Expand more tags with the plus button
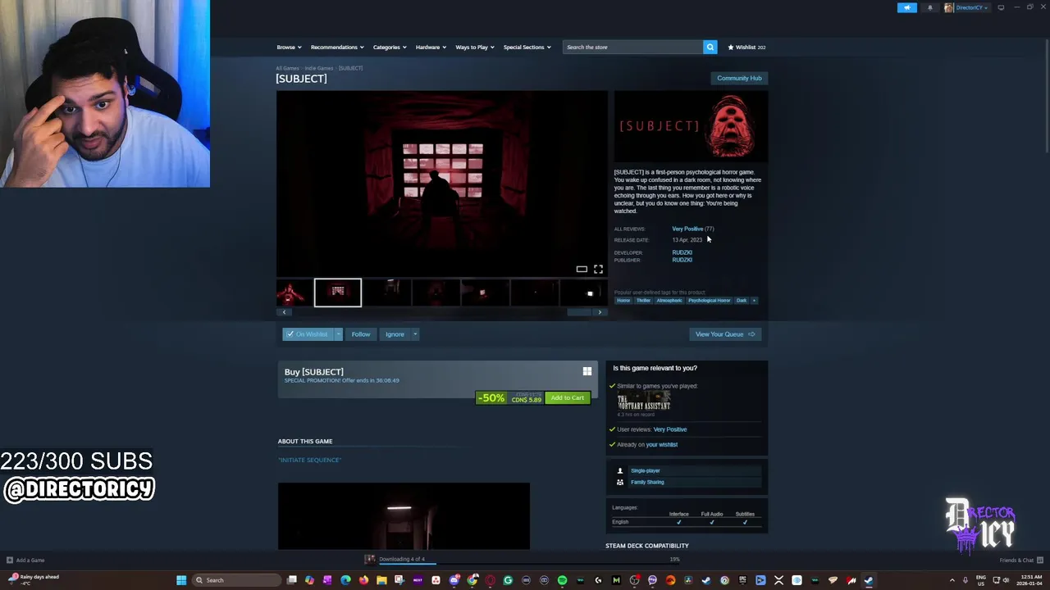This screenshot has height=590, width=1050. 754,301
